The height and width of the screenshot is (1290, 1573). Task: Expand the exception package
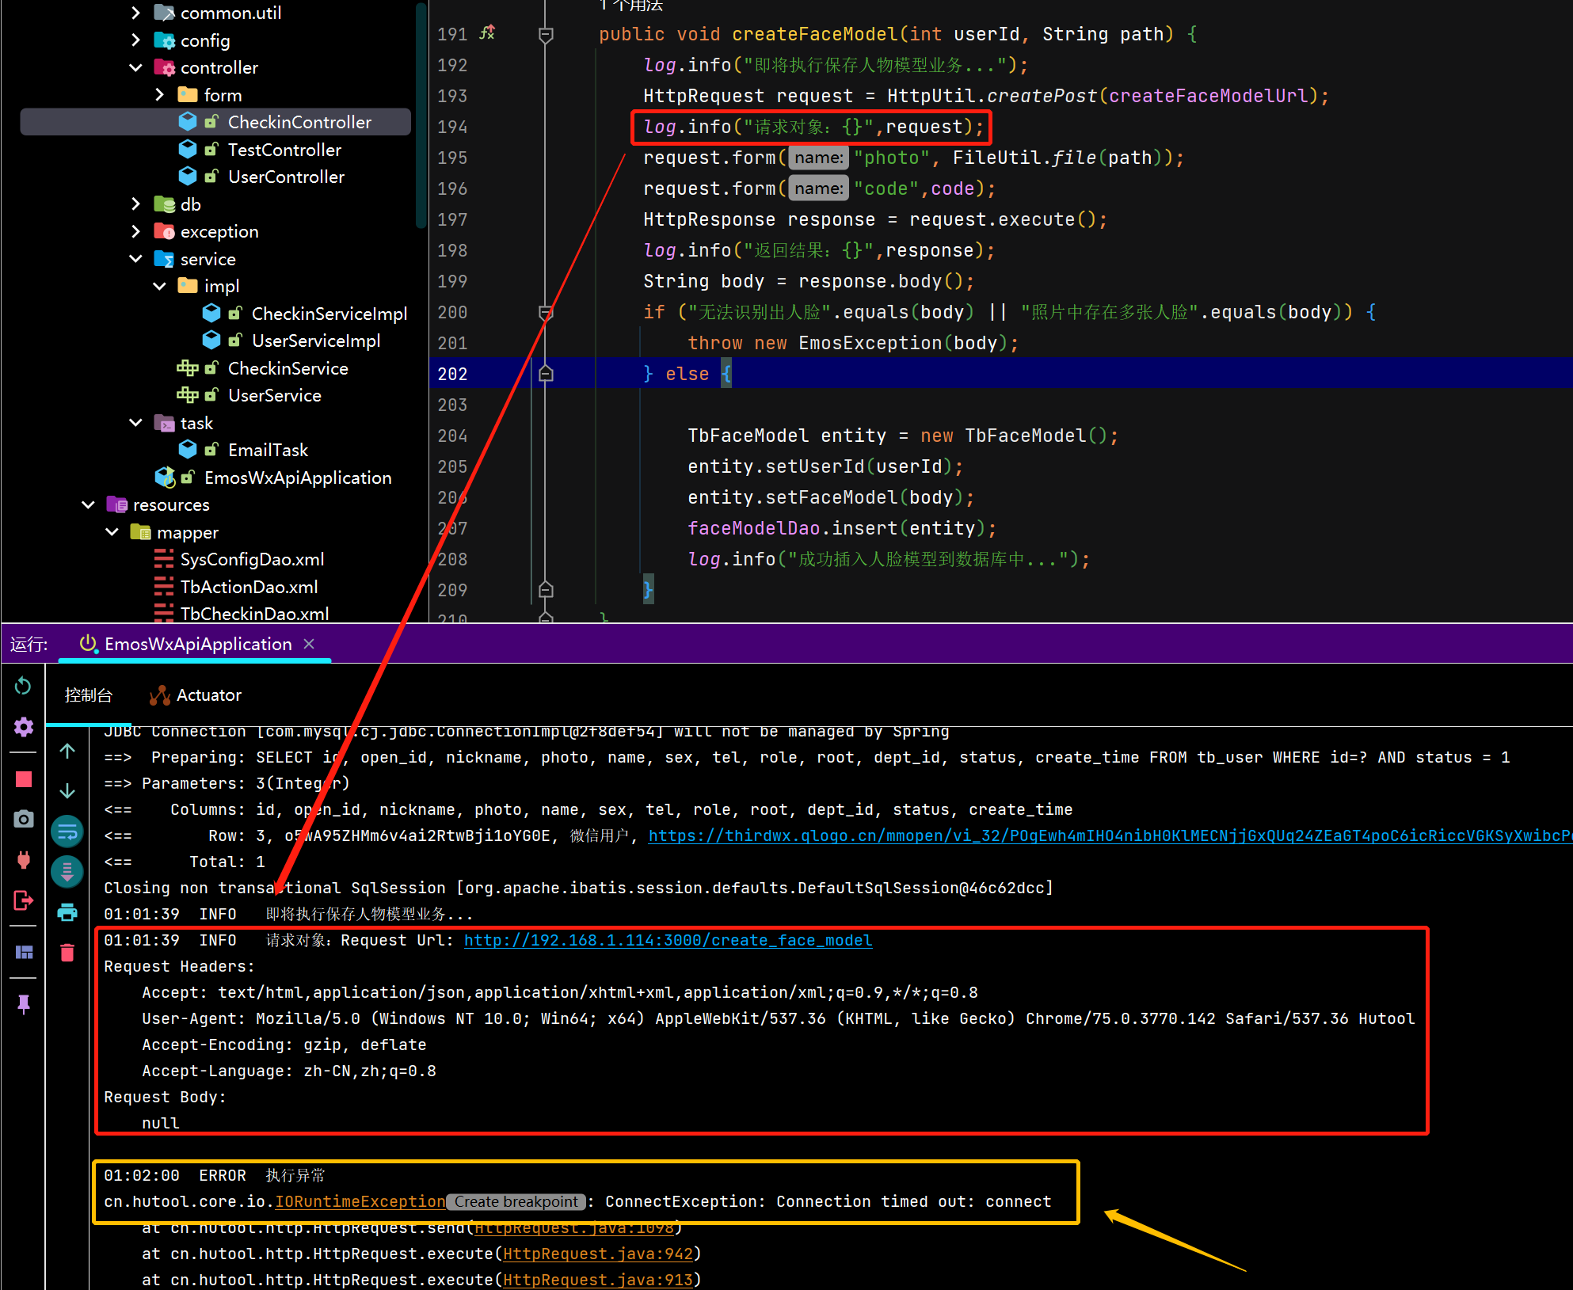click(135, 231)
